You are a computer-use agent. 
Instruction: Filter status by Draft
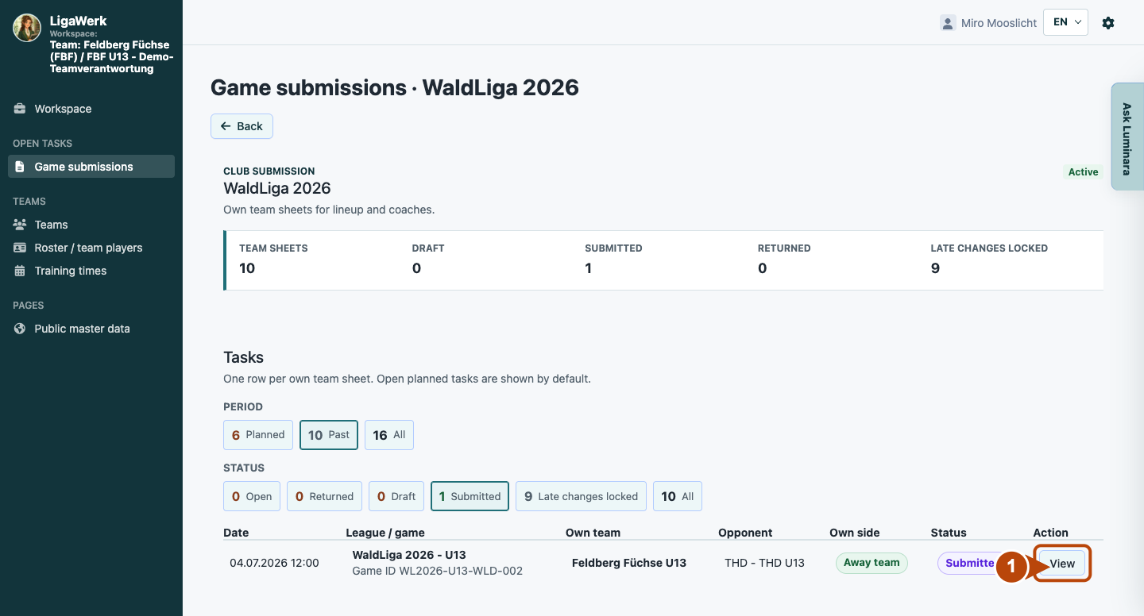point(396,496)
